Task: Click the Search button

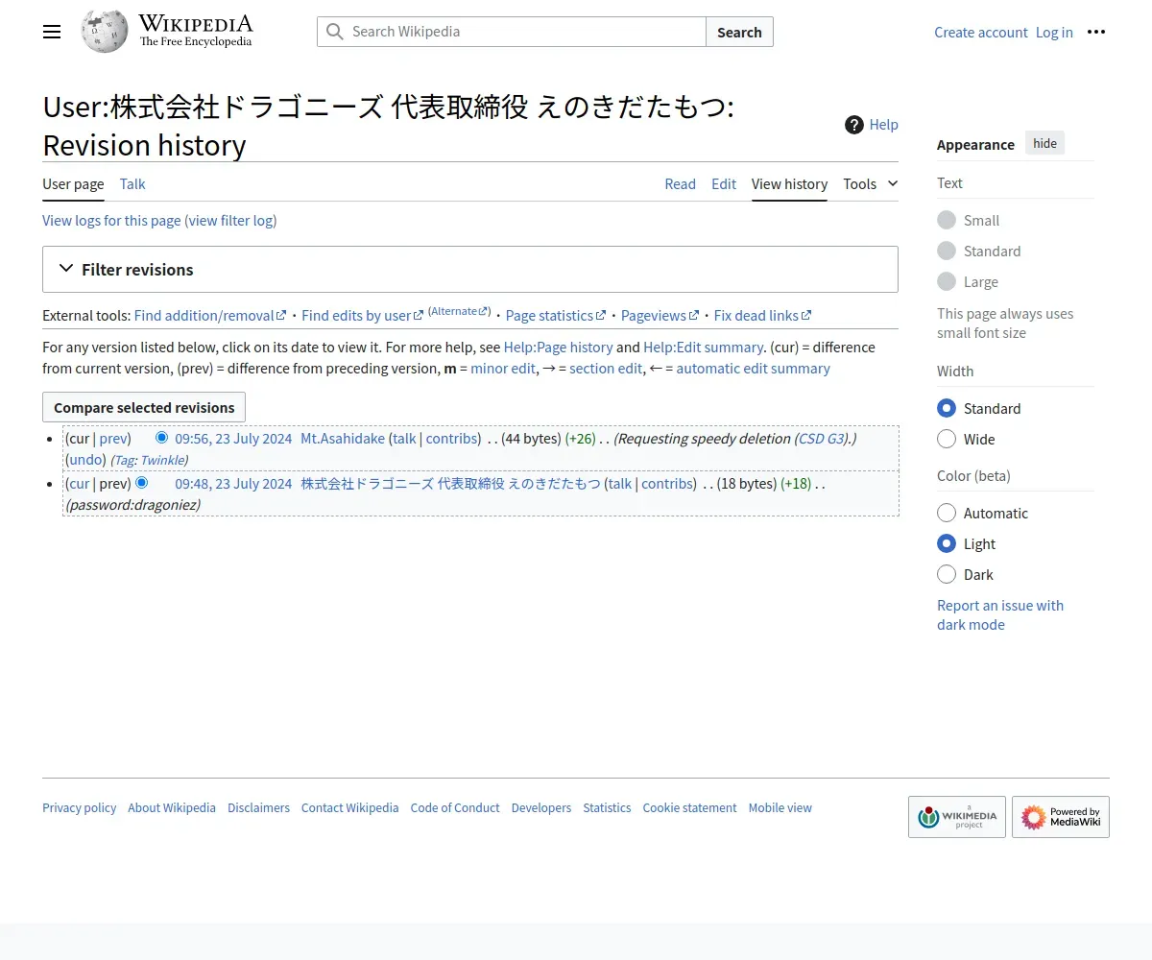Action: pyautogui.click(x=739, y=32)
